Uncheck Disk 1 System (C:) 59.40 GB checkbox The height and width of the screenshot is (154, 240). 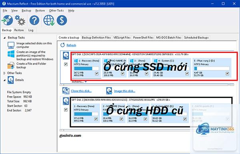(x=187, y=74)
